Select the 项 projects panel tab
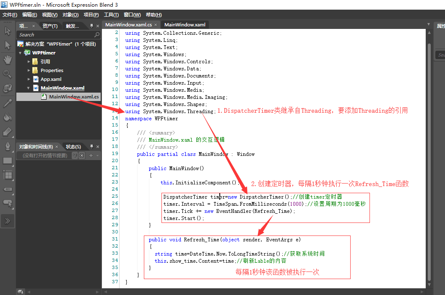 [x=23, y=26]
